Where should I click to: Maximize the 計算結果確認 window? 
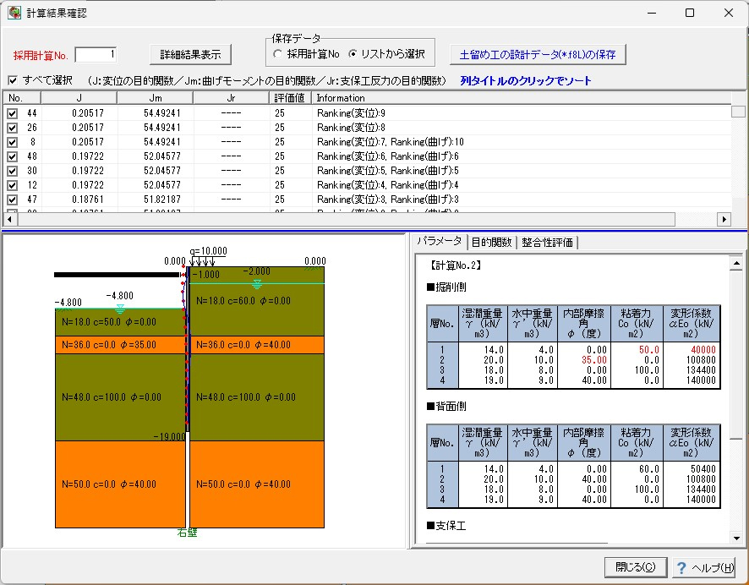coord(690,13)
